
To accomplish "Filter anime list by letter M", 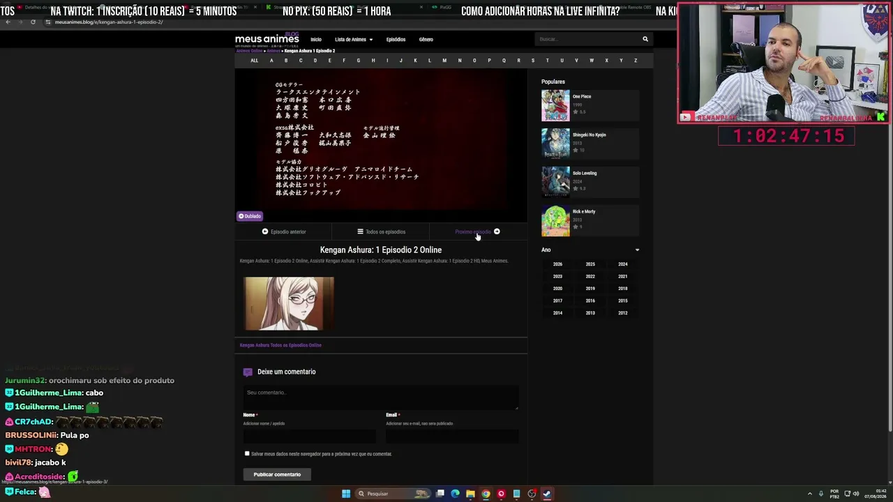I will (444, 61).
